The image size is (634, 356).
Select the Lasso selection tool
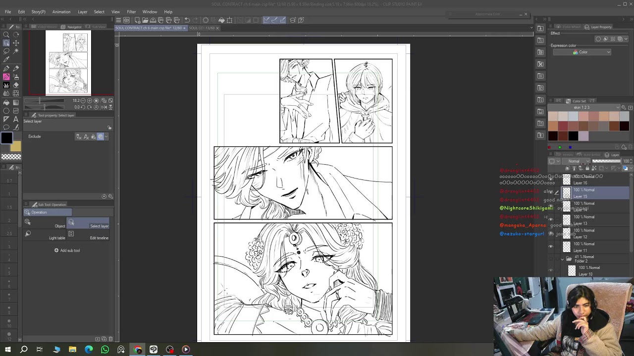point(6,51)
